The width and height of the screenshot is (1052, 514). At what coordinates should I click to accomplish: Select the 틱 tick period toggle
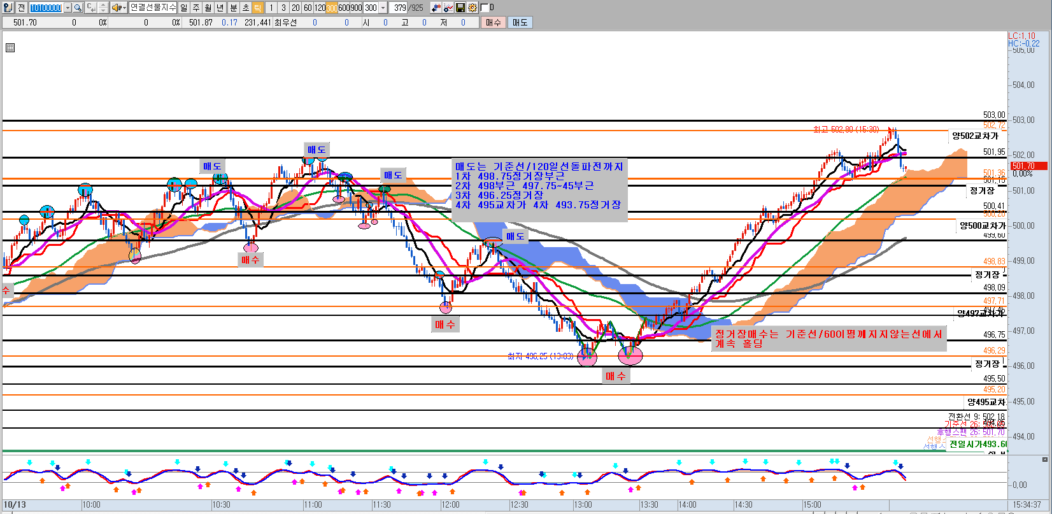pos(257,8)
